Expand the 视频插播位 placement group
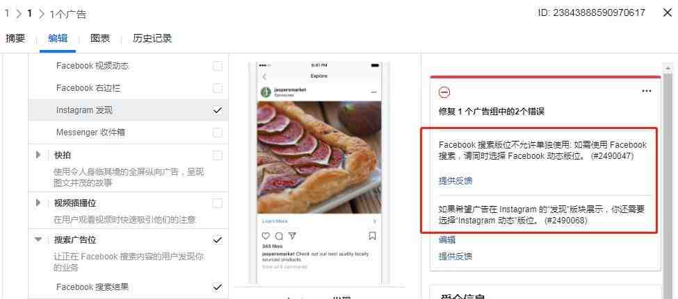678x299 pixels. (38, 203)
